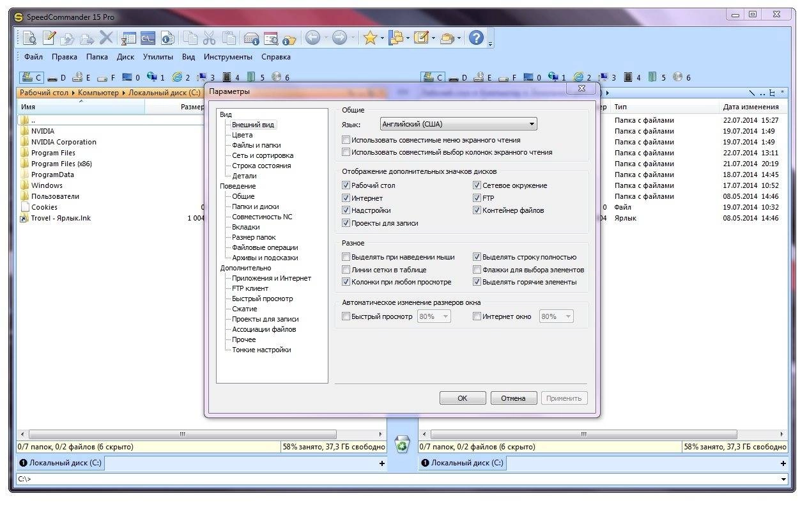Select 'FTP клиент' in the settings tree
The height and width of the screenshot is (505, 807).
[250, 288]
